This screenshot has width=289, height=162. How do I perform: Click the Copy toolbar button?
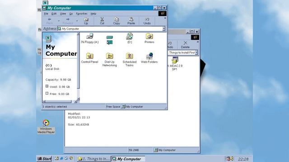point(117,21)
